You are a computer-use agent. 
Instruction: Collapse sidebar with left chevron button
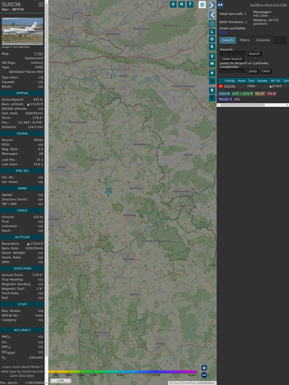tap(212, 15)
